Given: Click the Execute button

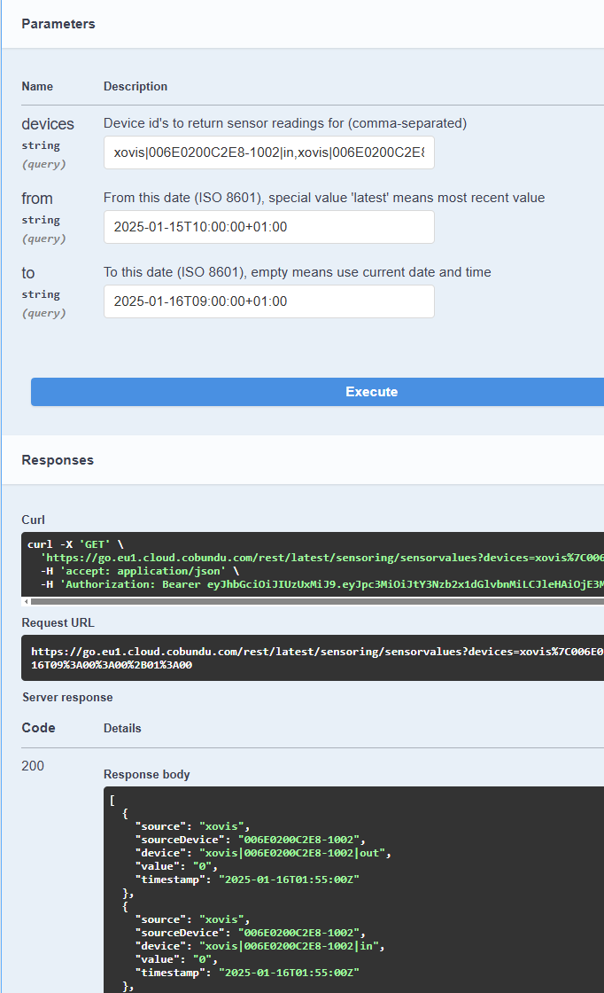Looking at the screenshot, I should [317, 392].
